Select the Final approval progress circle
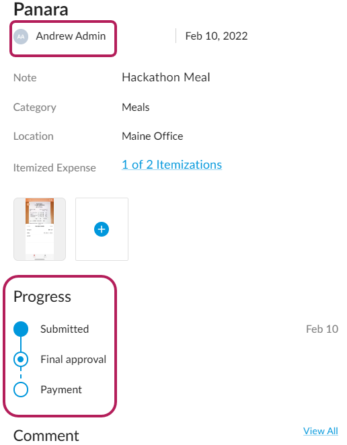The image size is (347, 445). [x=21, y=359]
